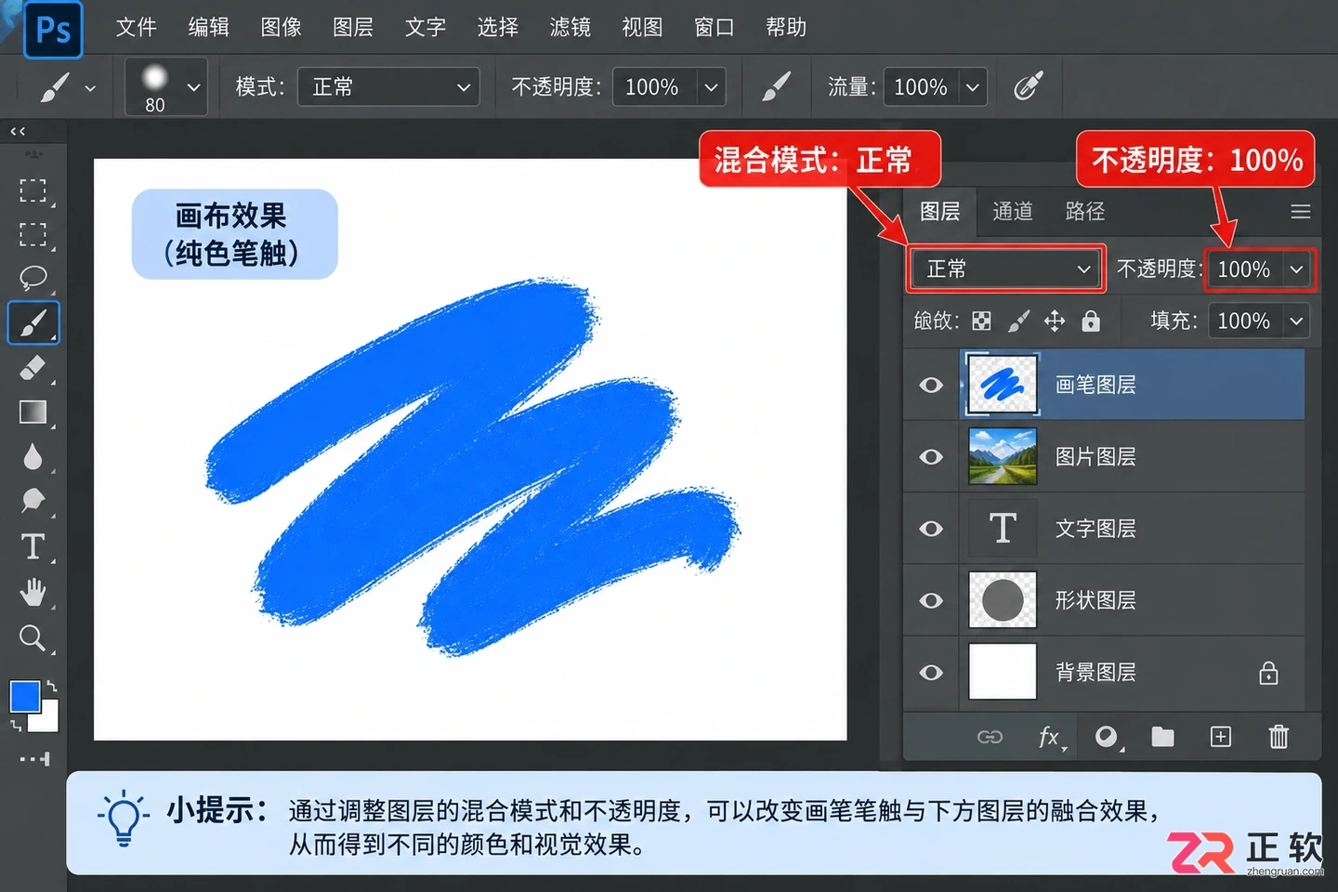Hide the 画笔图层 layer

pyautogui.click(x=931, y=385)
